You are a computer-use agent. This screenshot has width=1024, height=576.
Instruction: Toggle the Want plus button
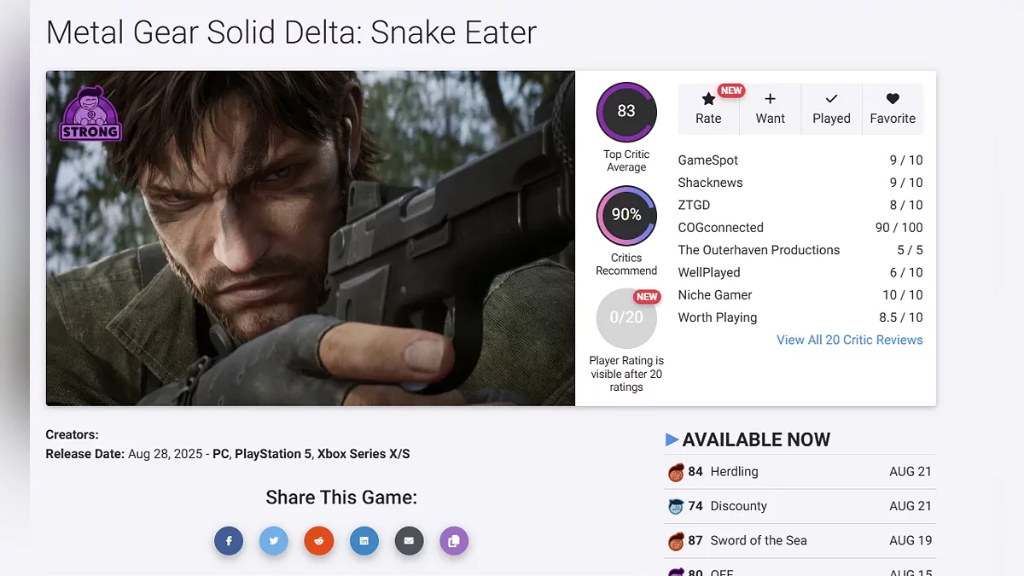click(x=770, y=109)
